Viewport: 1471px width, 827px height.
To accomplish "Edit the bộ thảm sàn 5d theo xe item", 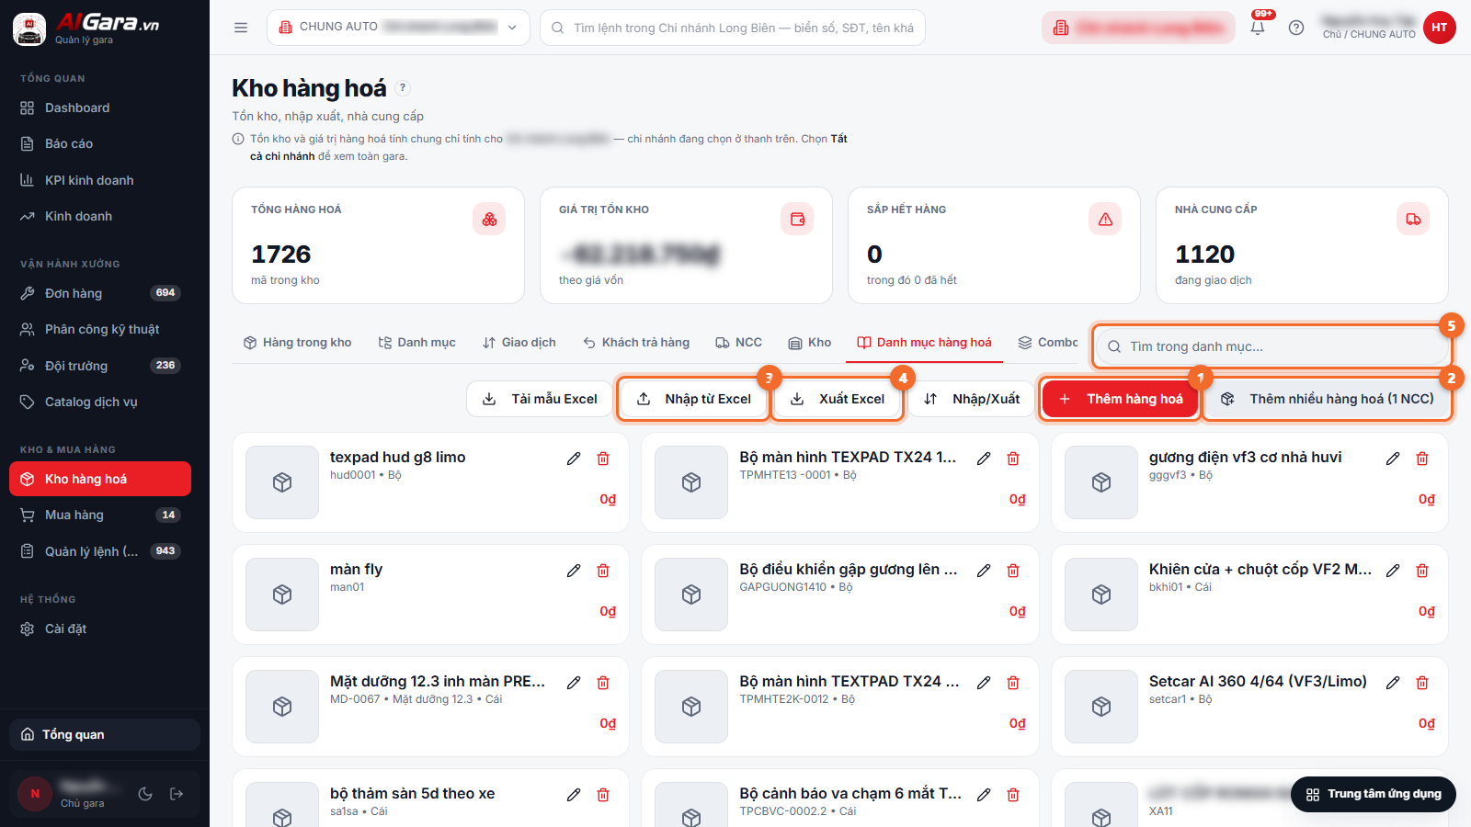I will click(x=574, y=794).
